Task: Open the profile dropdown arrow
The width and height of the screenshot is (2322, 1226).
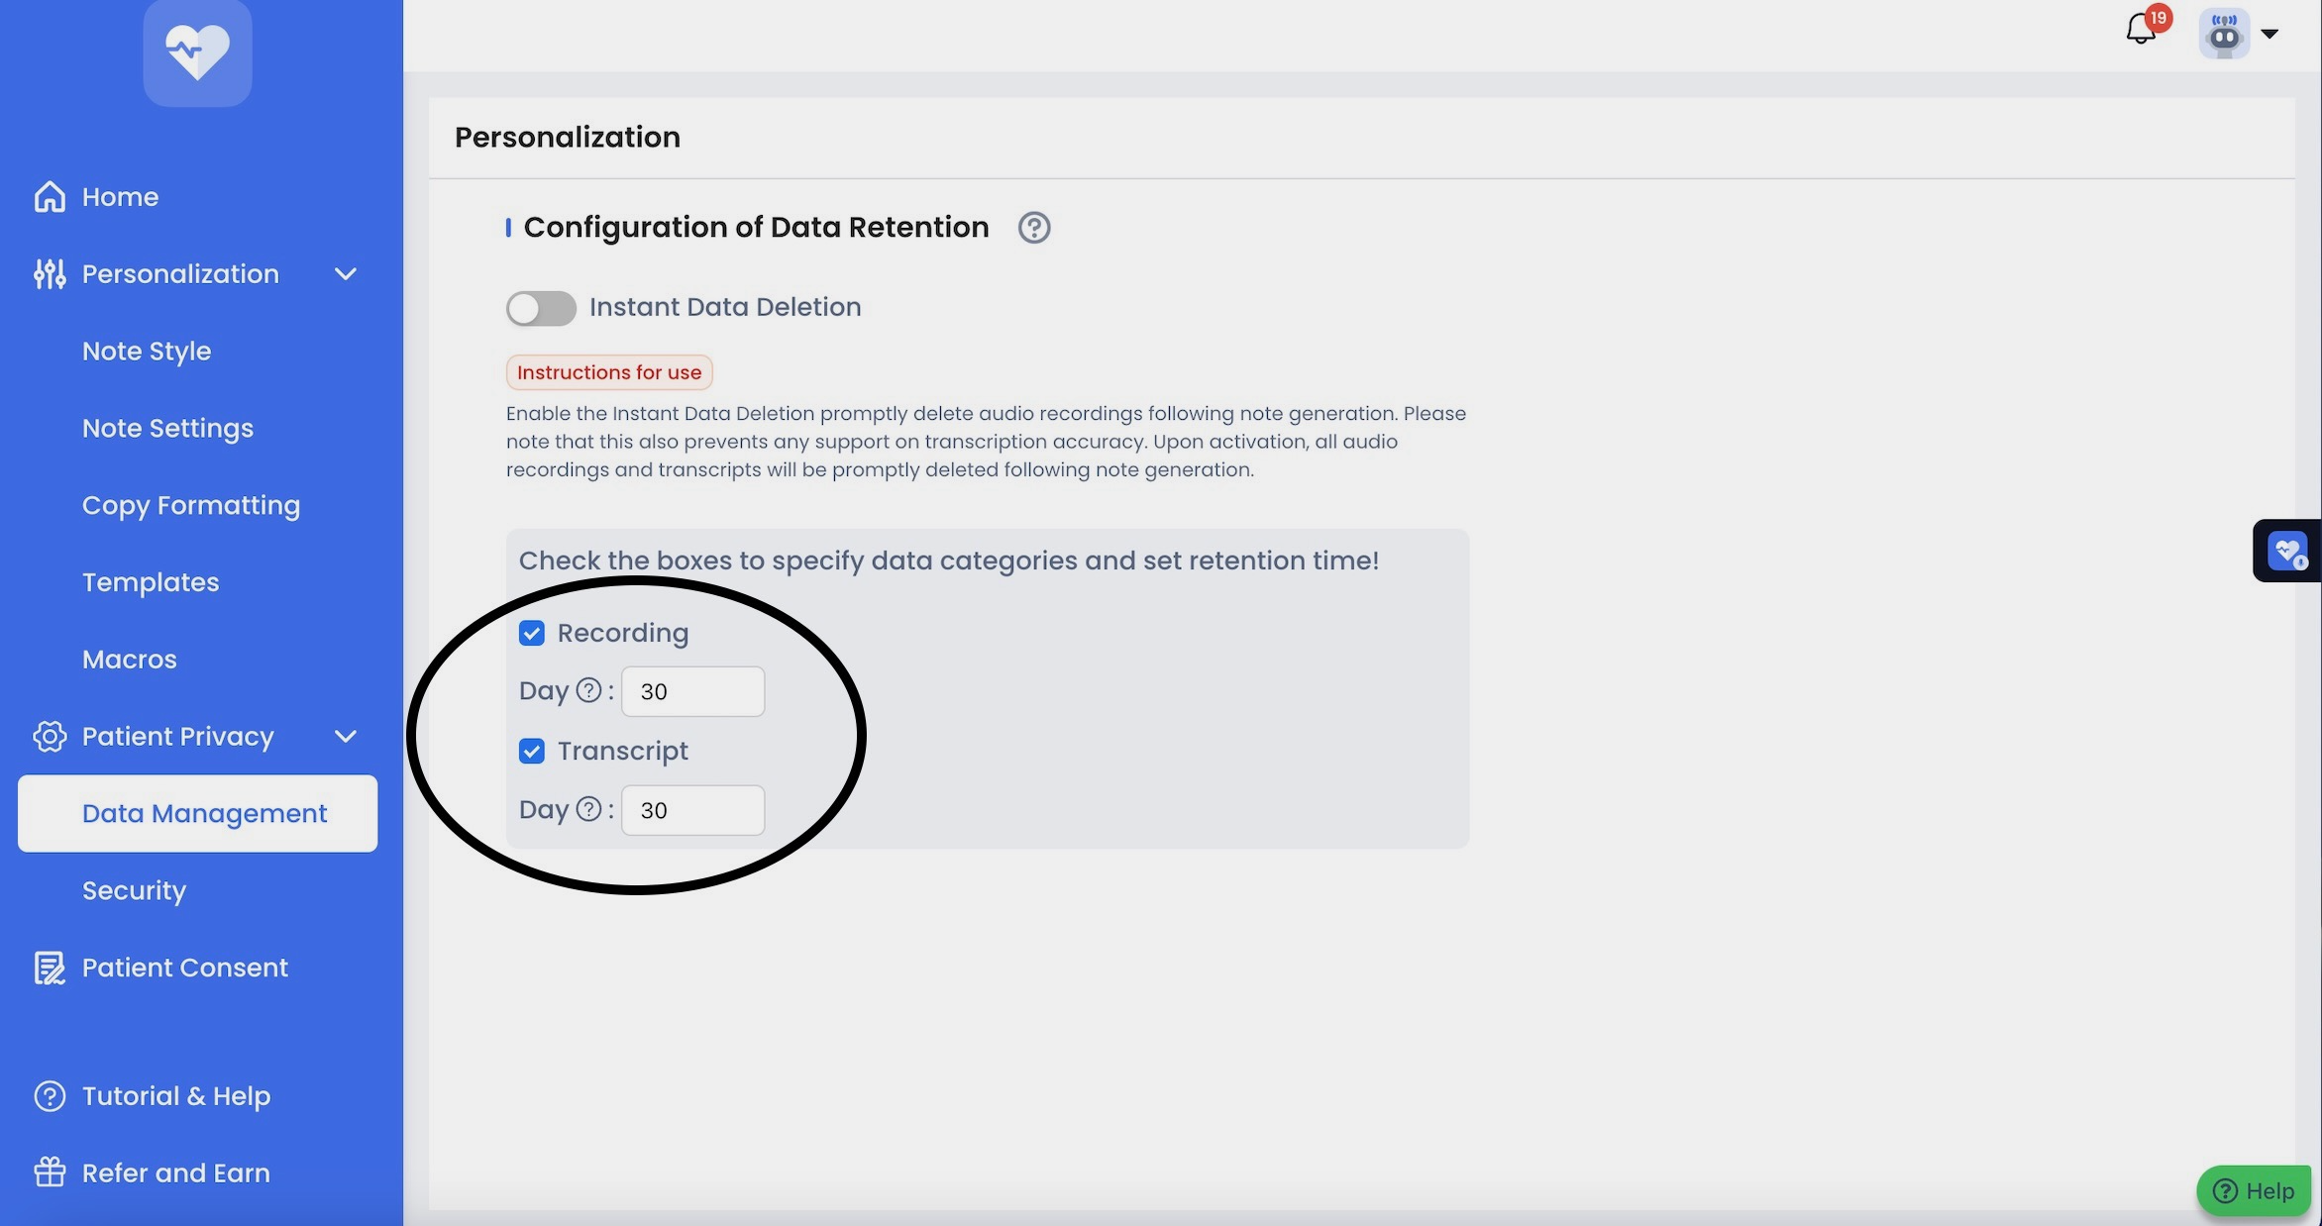Action: pyautogui.click(x=2269, y=34)
